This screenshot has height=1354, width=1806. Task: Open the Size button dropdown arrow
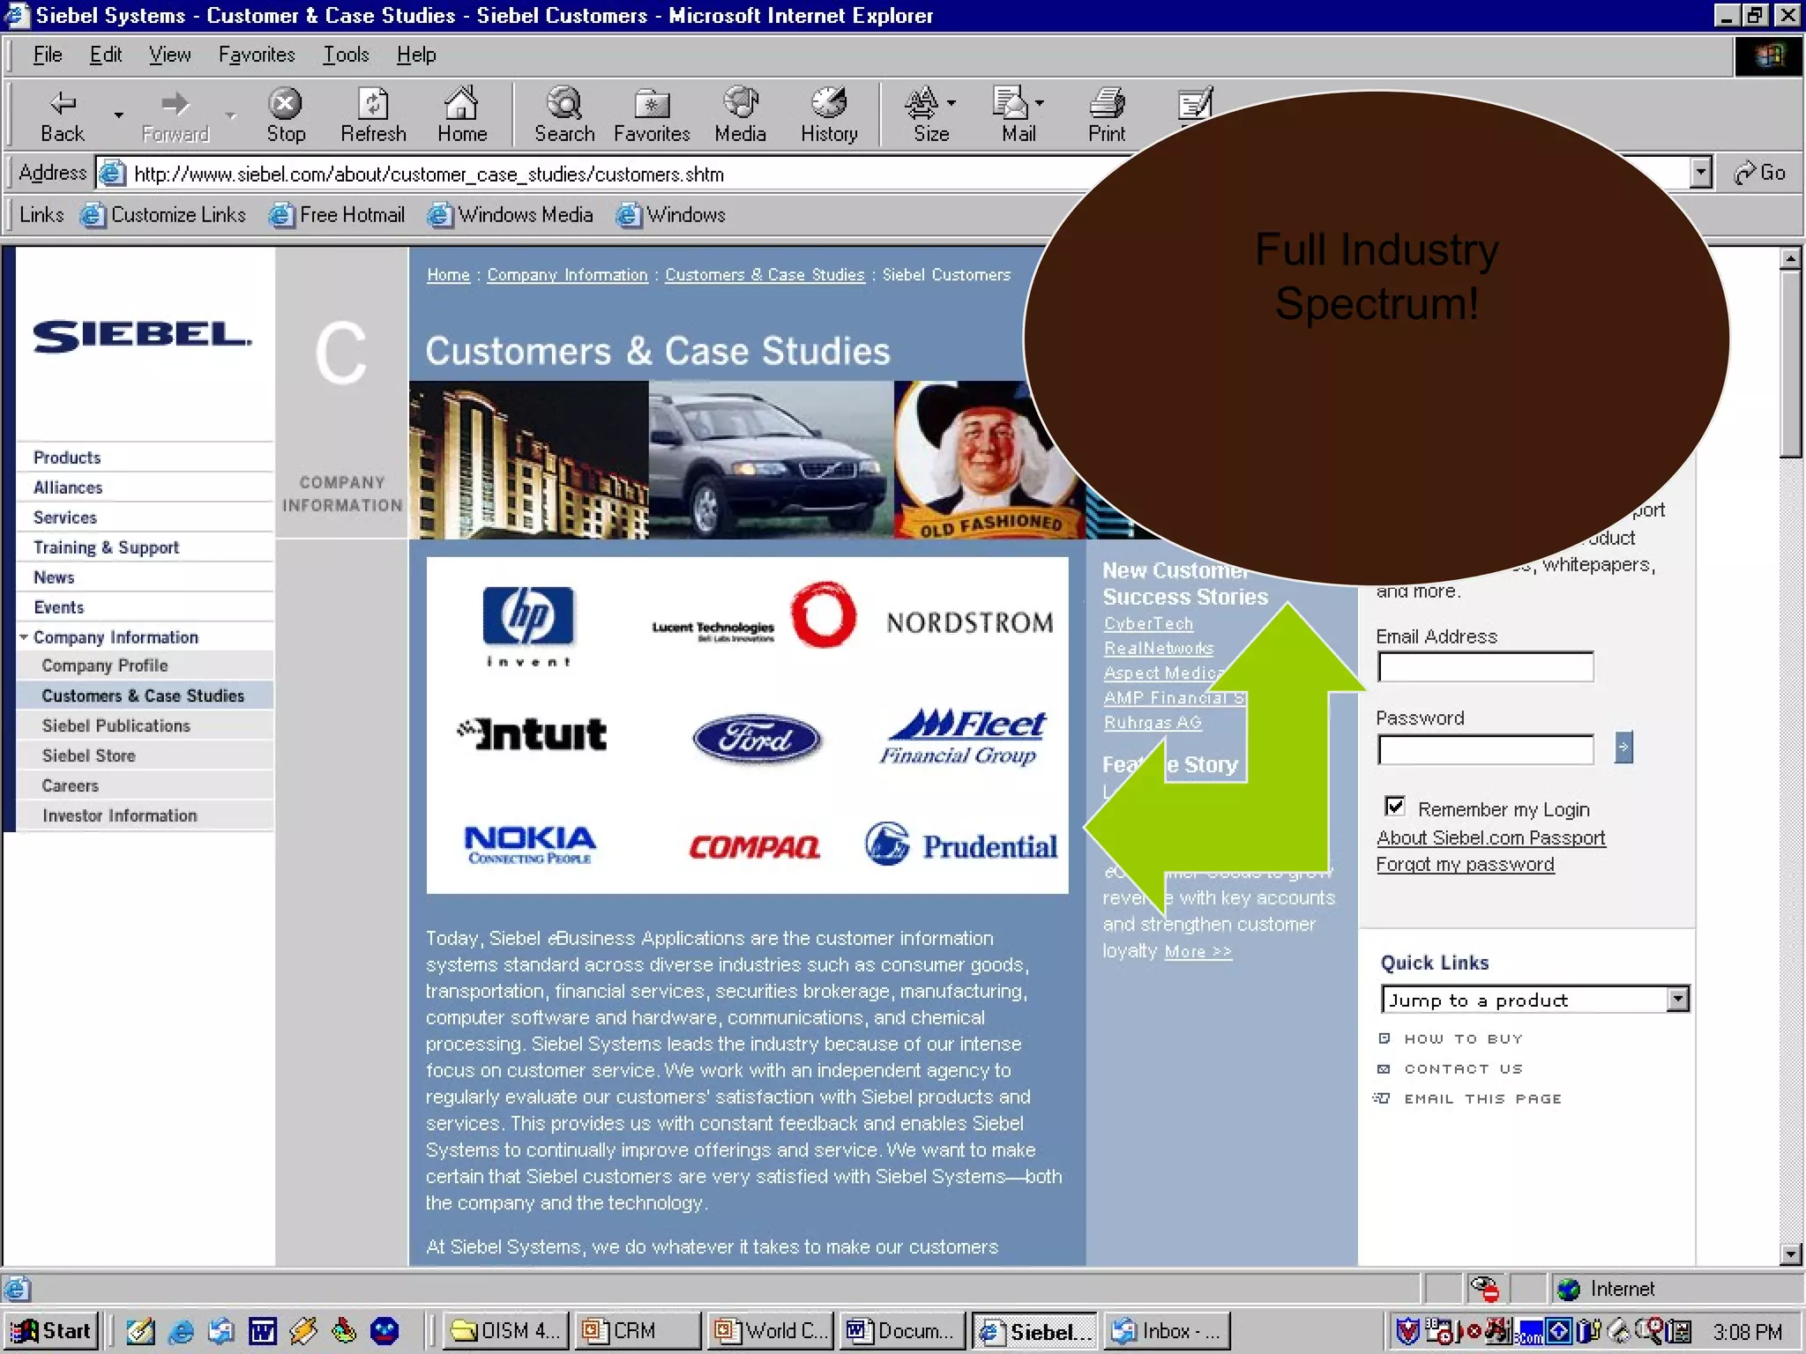(952, 103)
